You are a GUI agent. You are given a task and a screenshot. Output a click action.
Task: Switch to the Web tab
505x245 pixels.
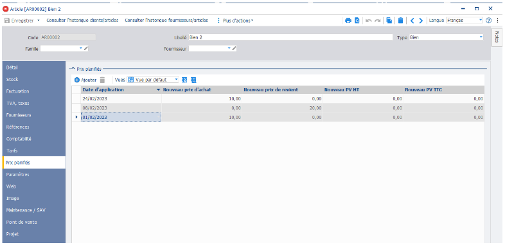(x=33, y=186)
